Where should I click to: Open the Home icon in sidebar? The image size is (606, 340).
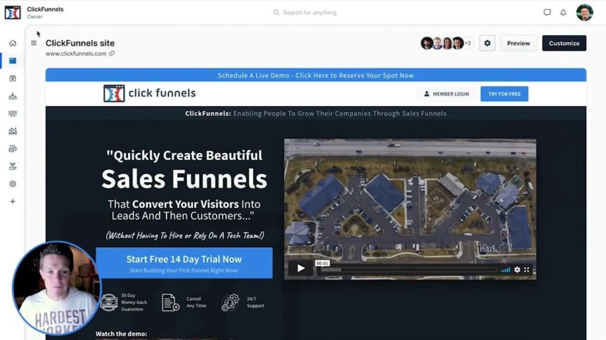pos(13,43)
